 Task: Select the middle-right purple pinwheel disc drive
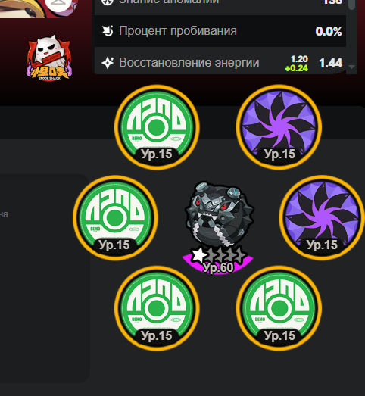[322, 218]
